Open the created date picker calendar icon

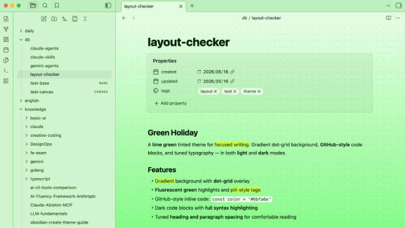point(199,72)
